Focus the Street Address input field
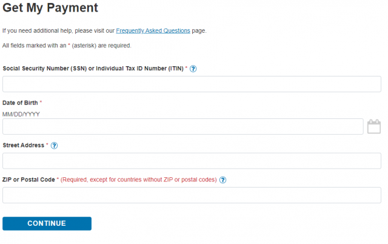 click(x=192, y=161)
